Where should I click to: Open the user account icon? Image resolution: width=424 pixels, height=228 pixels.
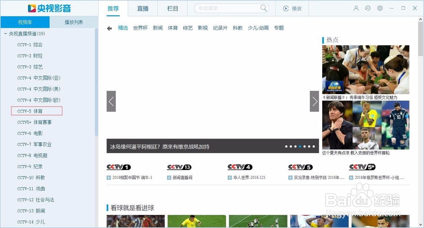356,8
